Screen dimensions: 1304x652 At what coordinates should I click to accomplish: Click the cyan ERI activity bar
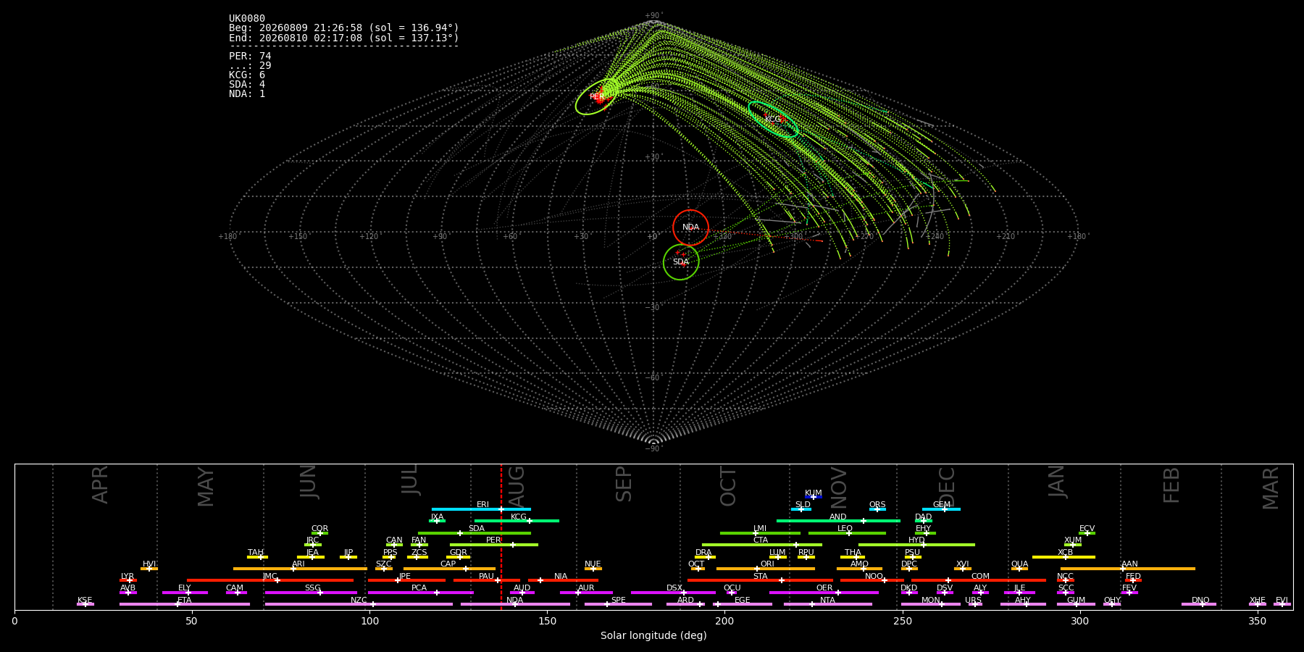pyautogui.click(x=481, y=509)
